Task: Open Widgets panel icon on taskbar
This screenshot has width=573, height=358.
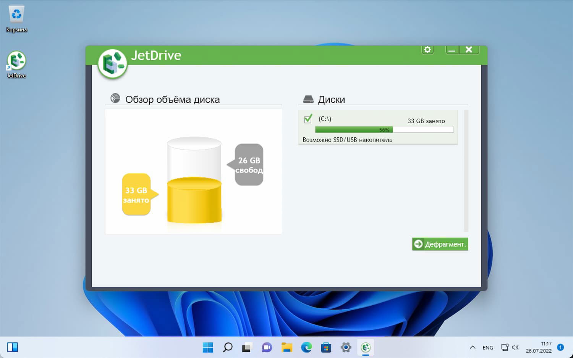Action: pyautogui.click(x=13, y=347)
